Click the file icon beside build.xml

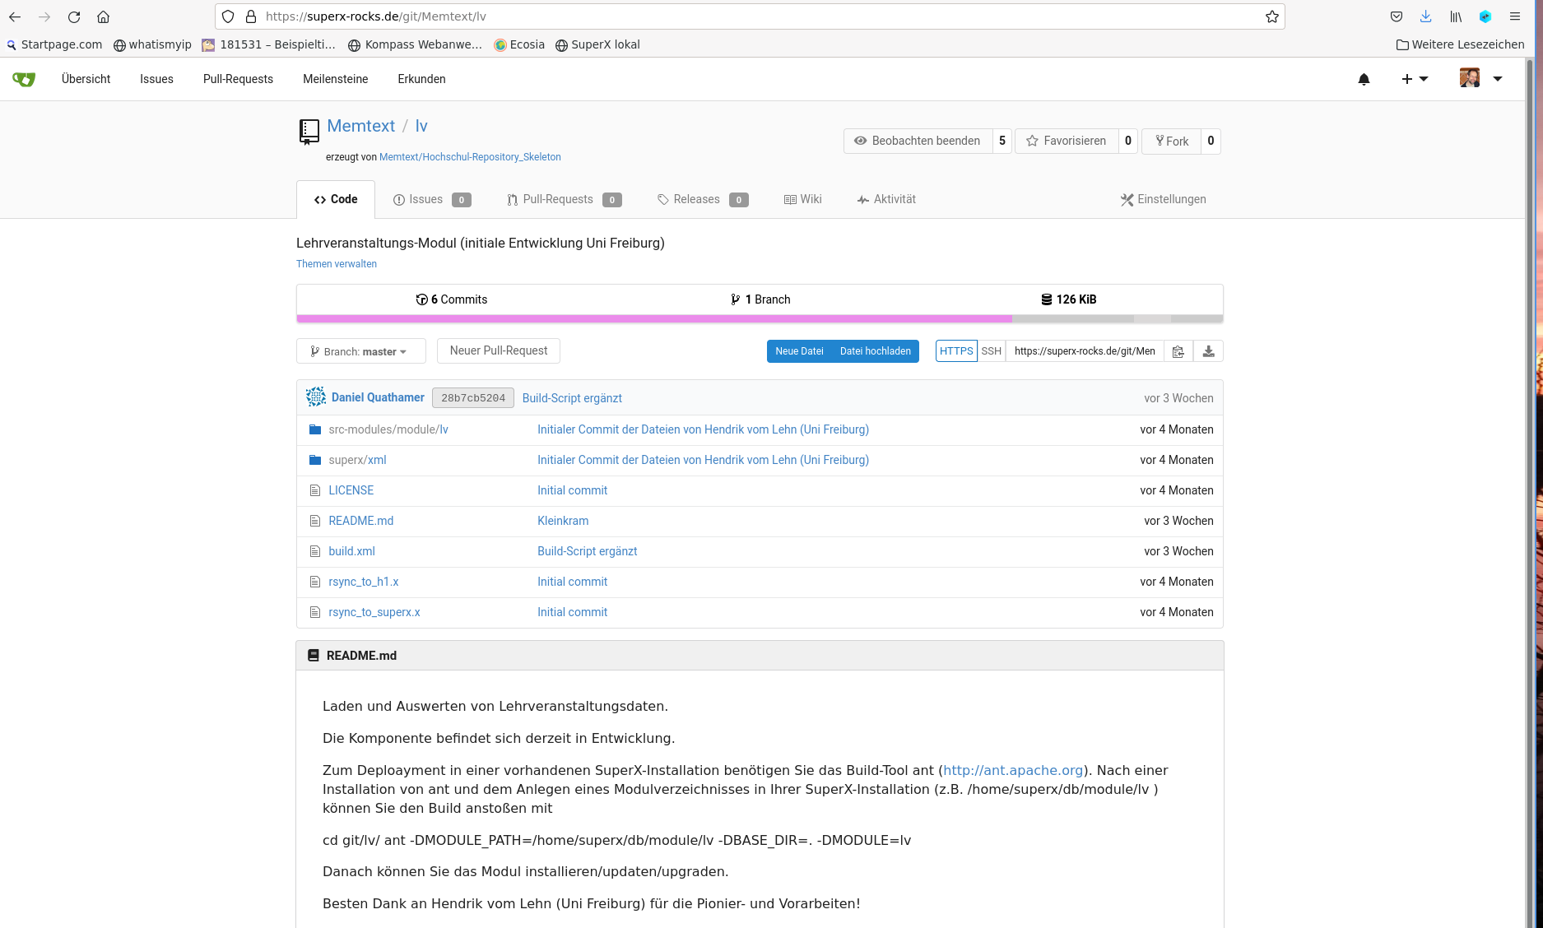(x=314, y=551)
